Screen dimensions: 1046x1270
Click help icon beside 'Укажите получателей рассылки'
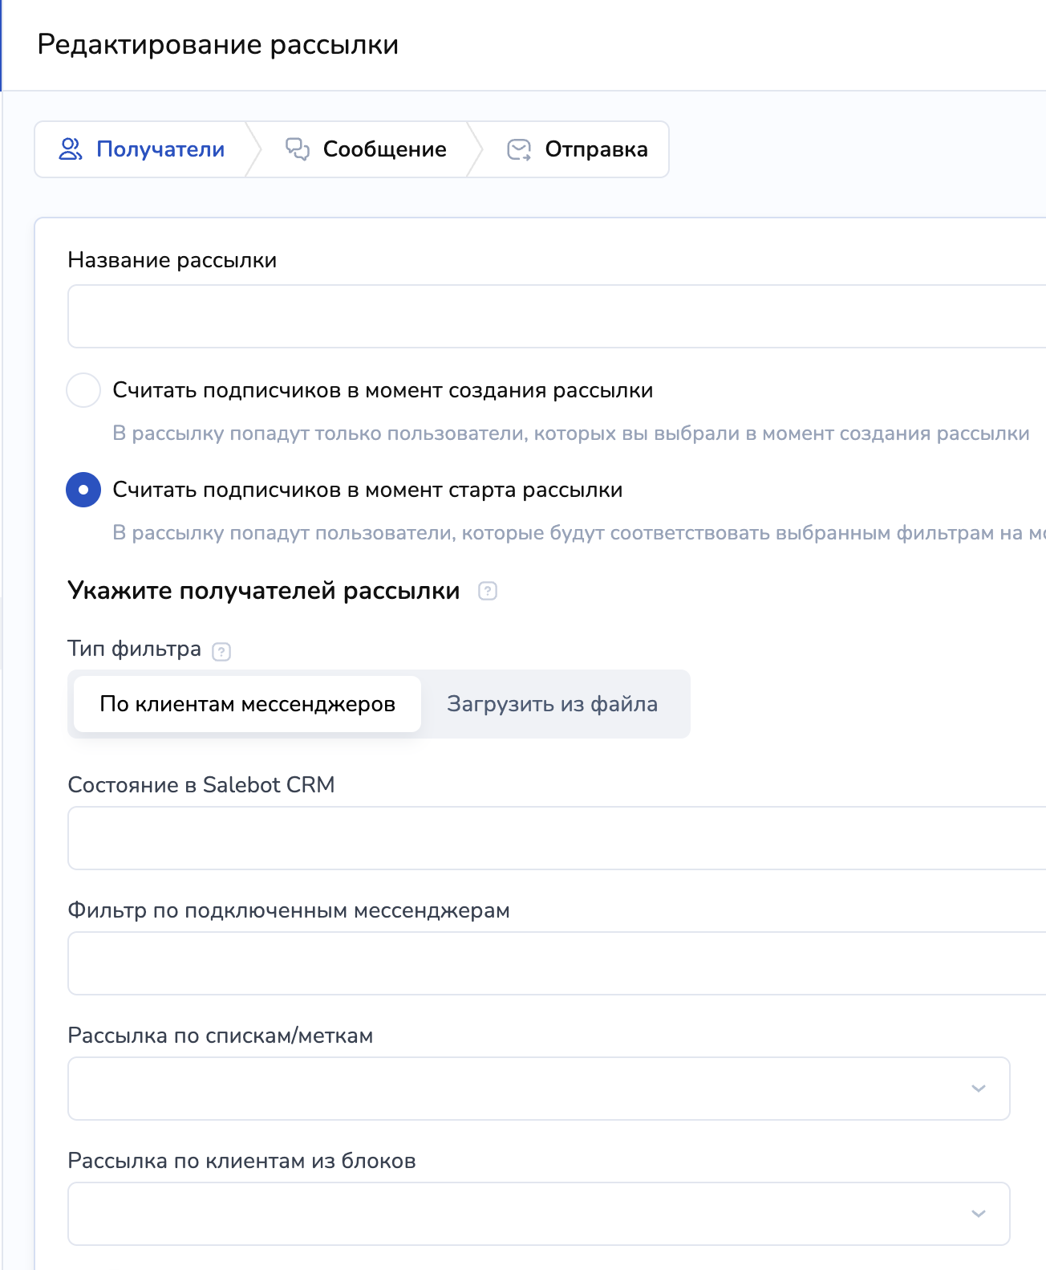click(x=488, y=591)
